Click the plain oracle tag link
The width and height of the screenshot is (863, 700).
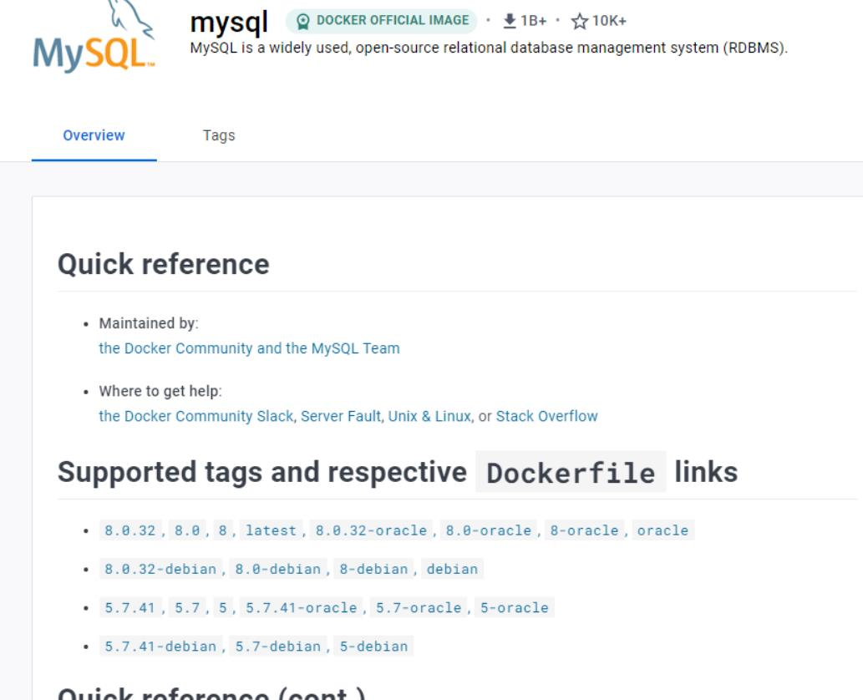tap(662, 530)
